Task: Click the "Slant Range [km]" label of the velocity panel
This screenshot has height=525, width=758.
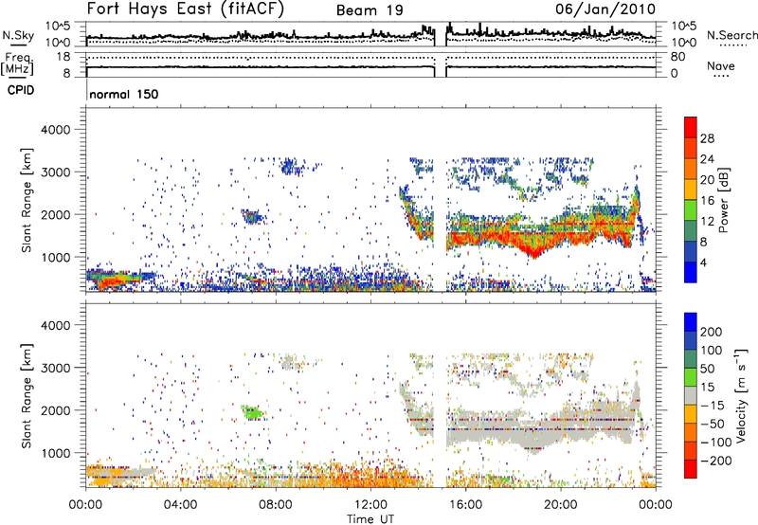Action: 27,396
